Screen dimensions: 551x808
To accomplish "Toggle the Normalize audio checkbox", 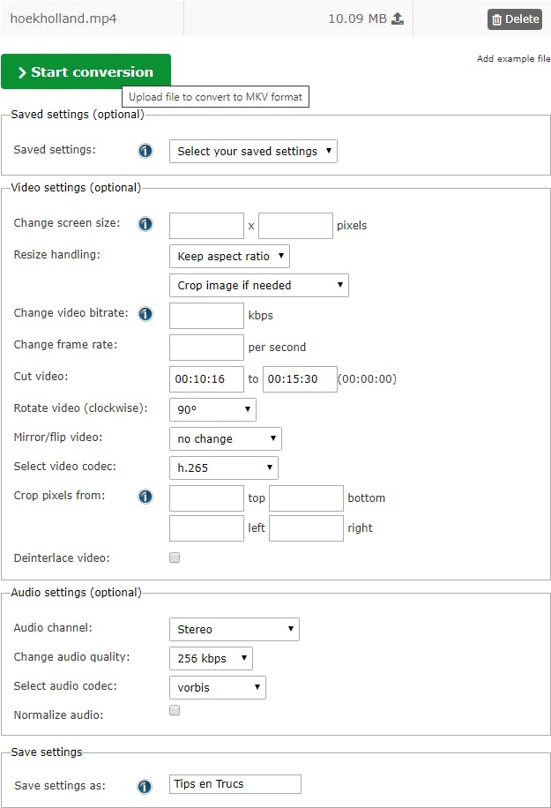I will (175, 710).
